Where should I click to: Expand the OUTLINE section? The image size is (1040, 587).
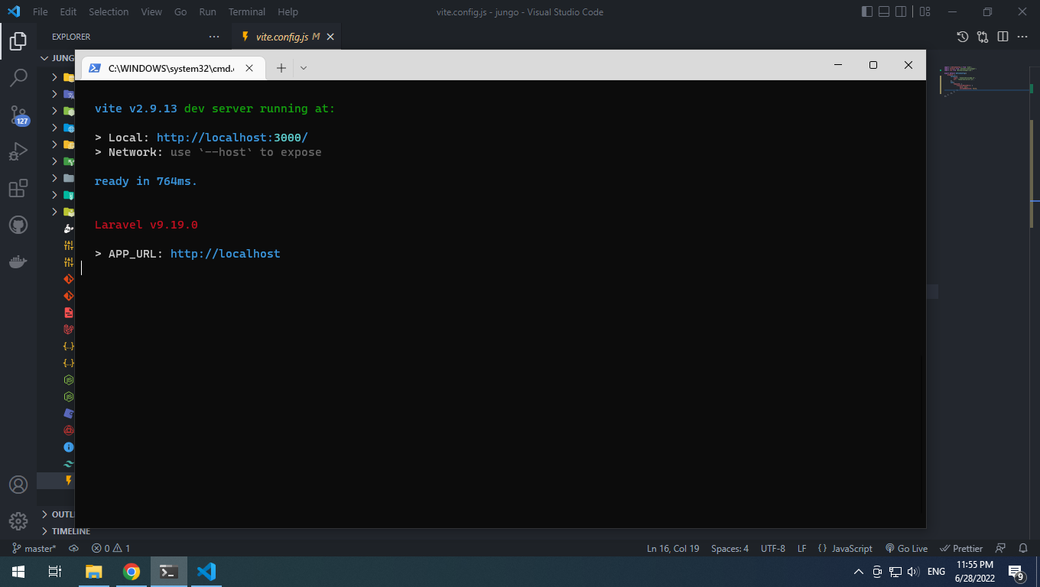[x=58, y=514]
